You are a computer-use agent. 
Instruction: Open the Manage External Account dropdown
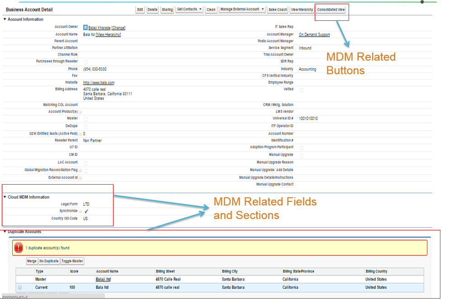[x=242, y=10]
